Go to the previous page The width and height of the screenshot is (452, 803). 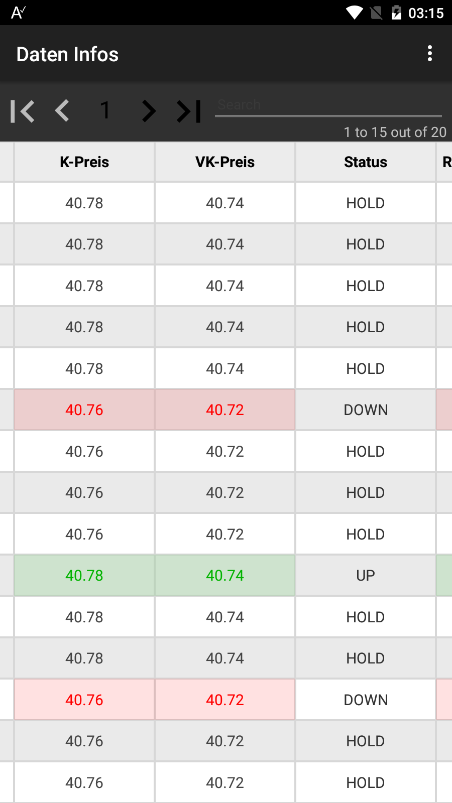[x=62, y=111]
